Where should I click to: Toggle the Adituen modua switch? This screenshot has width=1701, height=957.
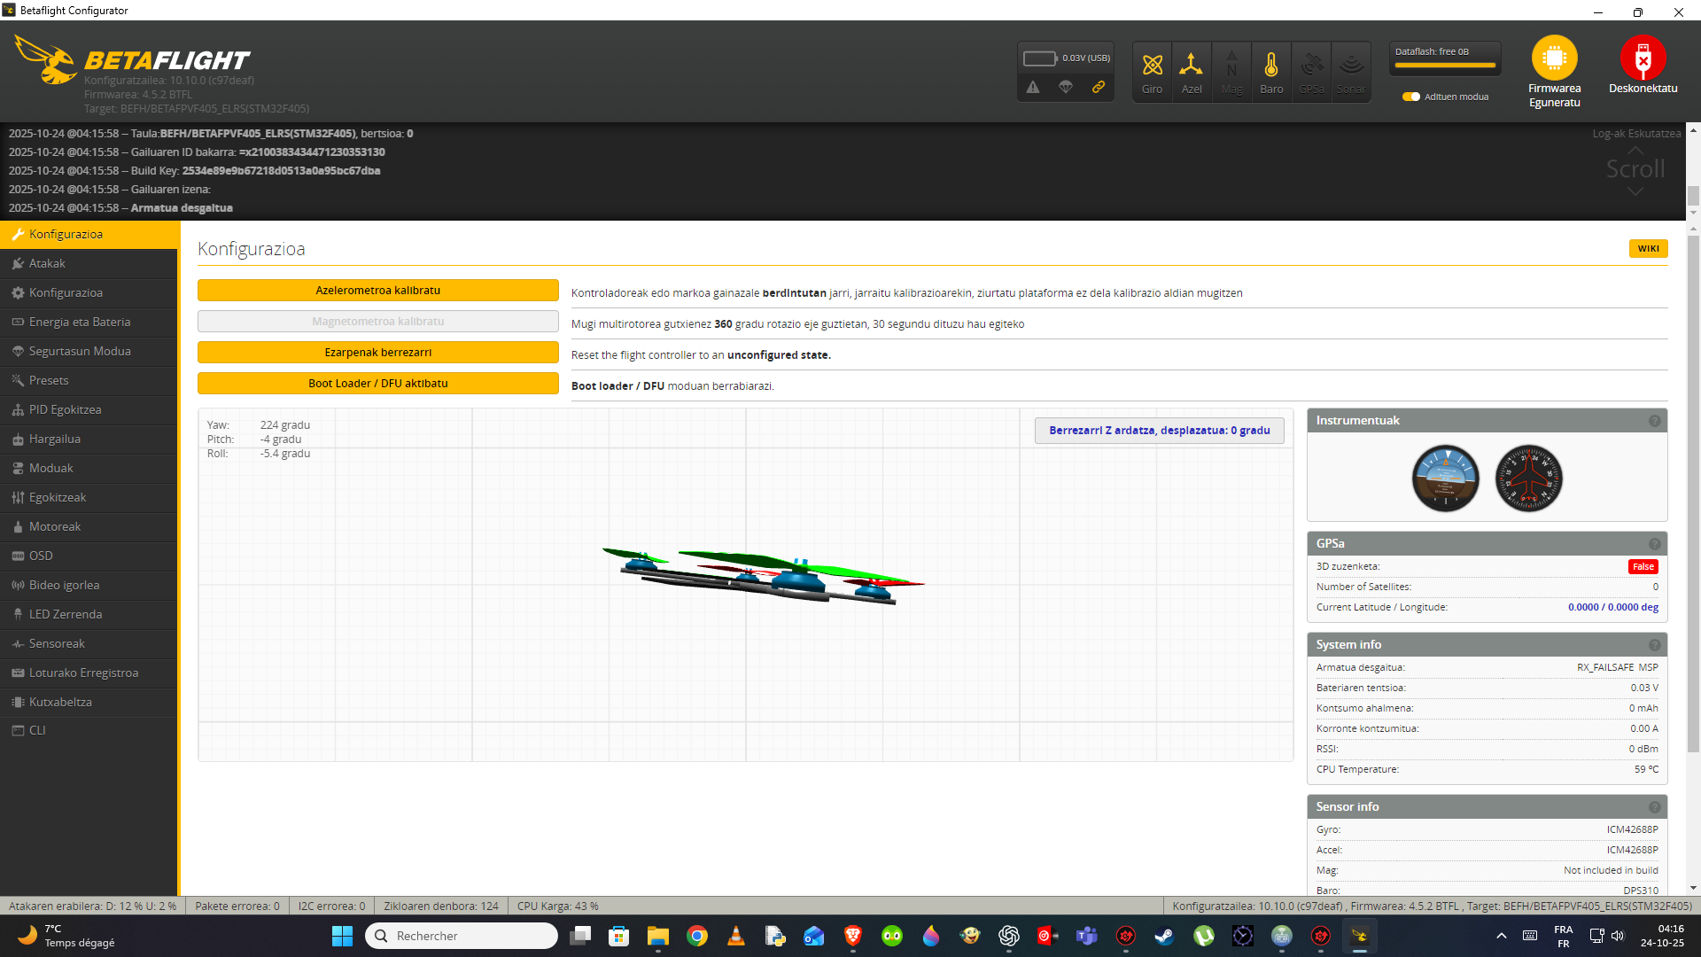pos(1411,97)
